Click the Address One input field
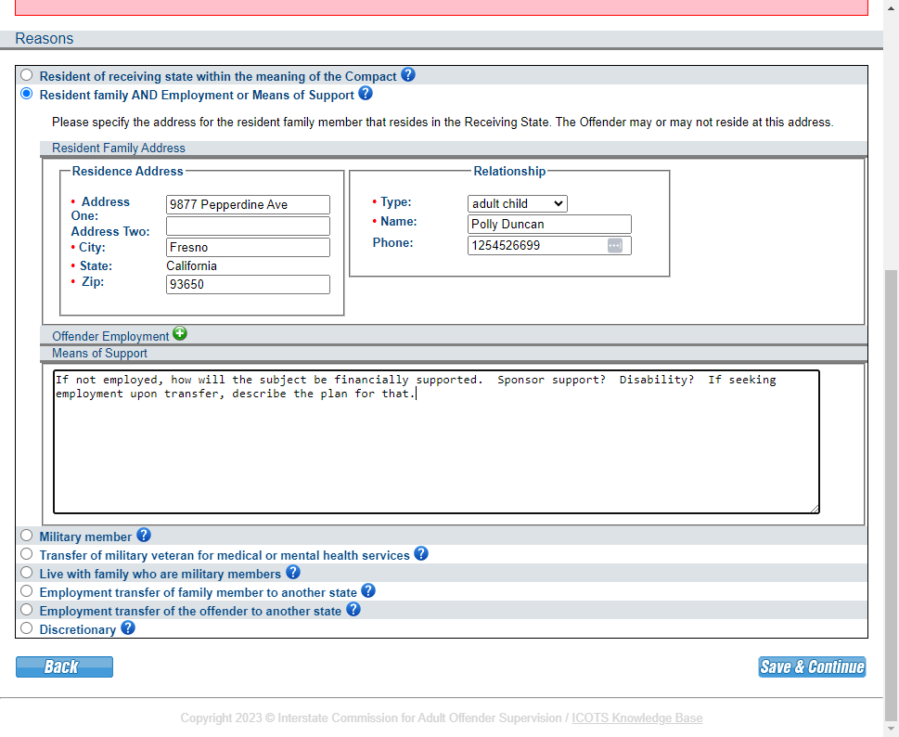 coord(248,205)
